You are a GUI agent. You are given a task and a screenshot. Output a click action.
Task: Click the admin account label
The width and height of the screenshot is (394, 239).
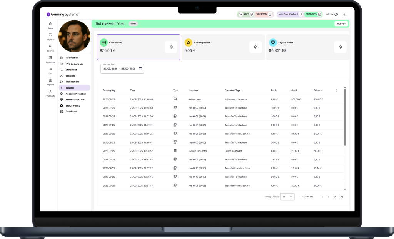(x=329, y=14)
